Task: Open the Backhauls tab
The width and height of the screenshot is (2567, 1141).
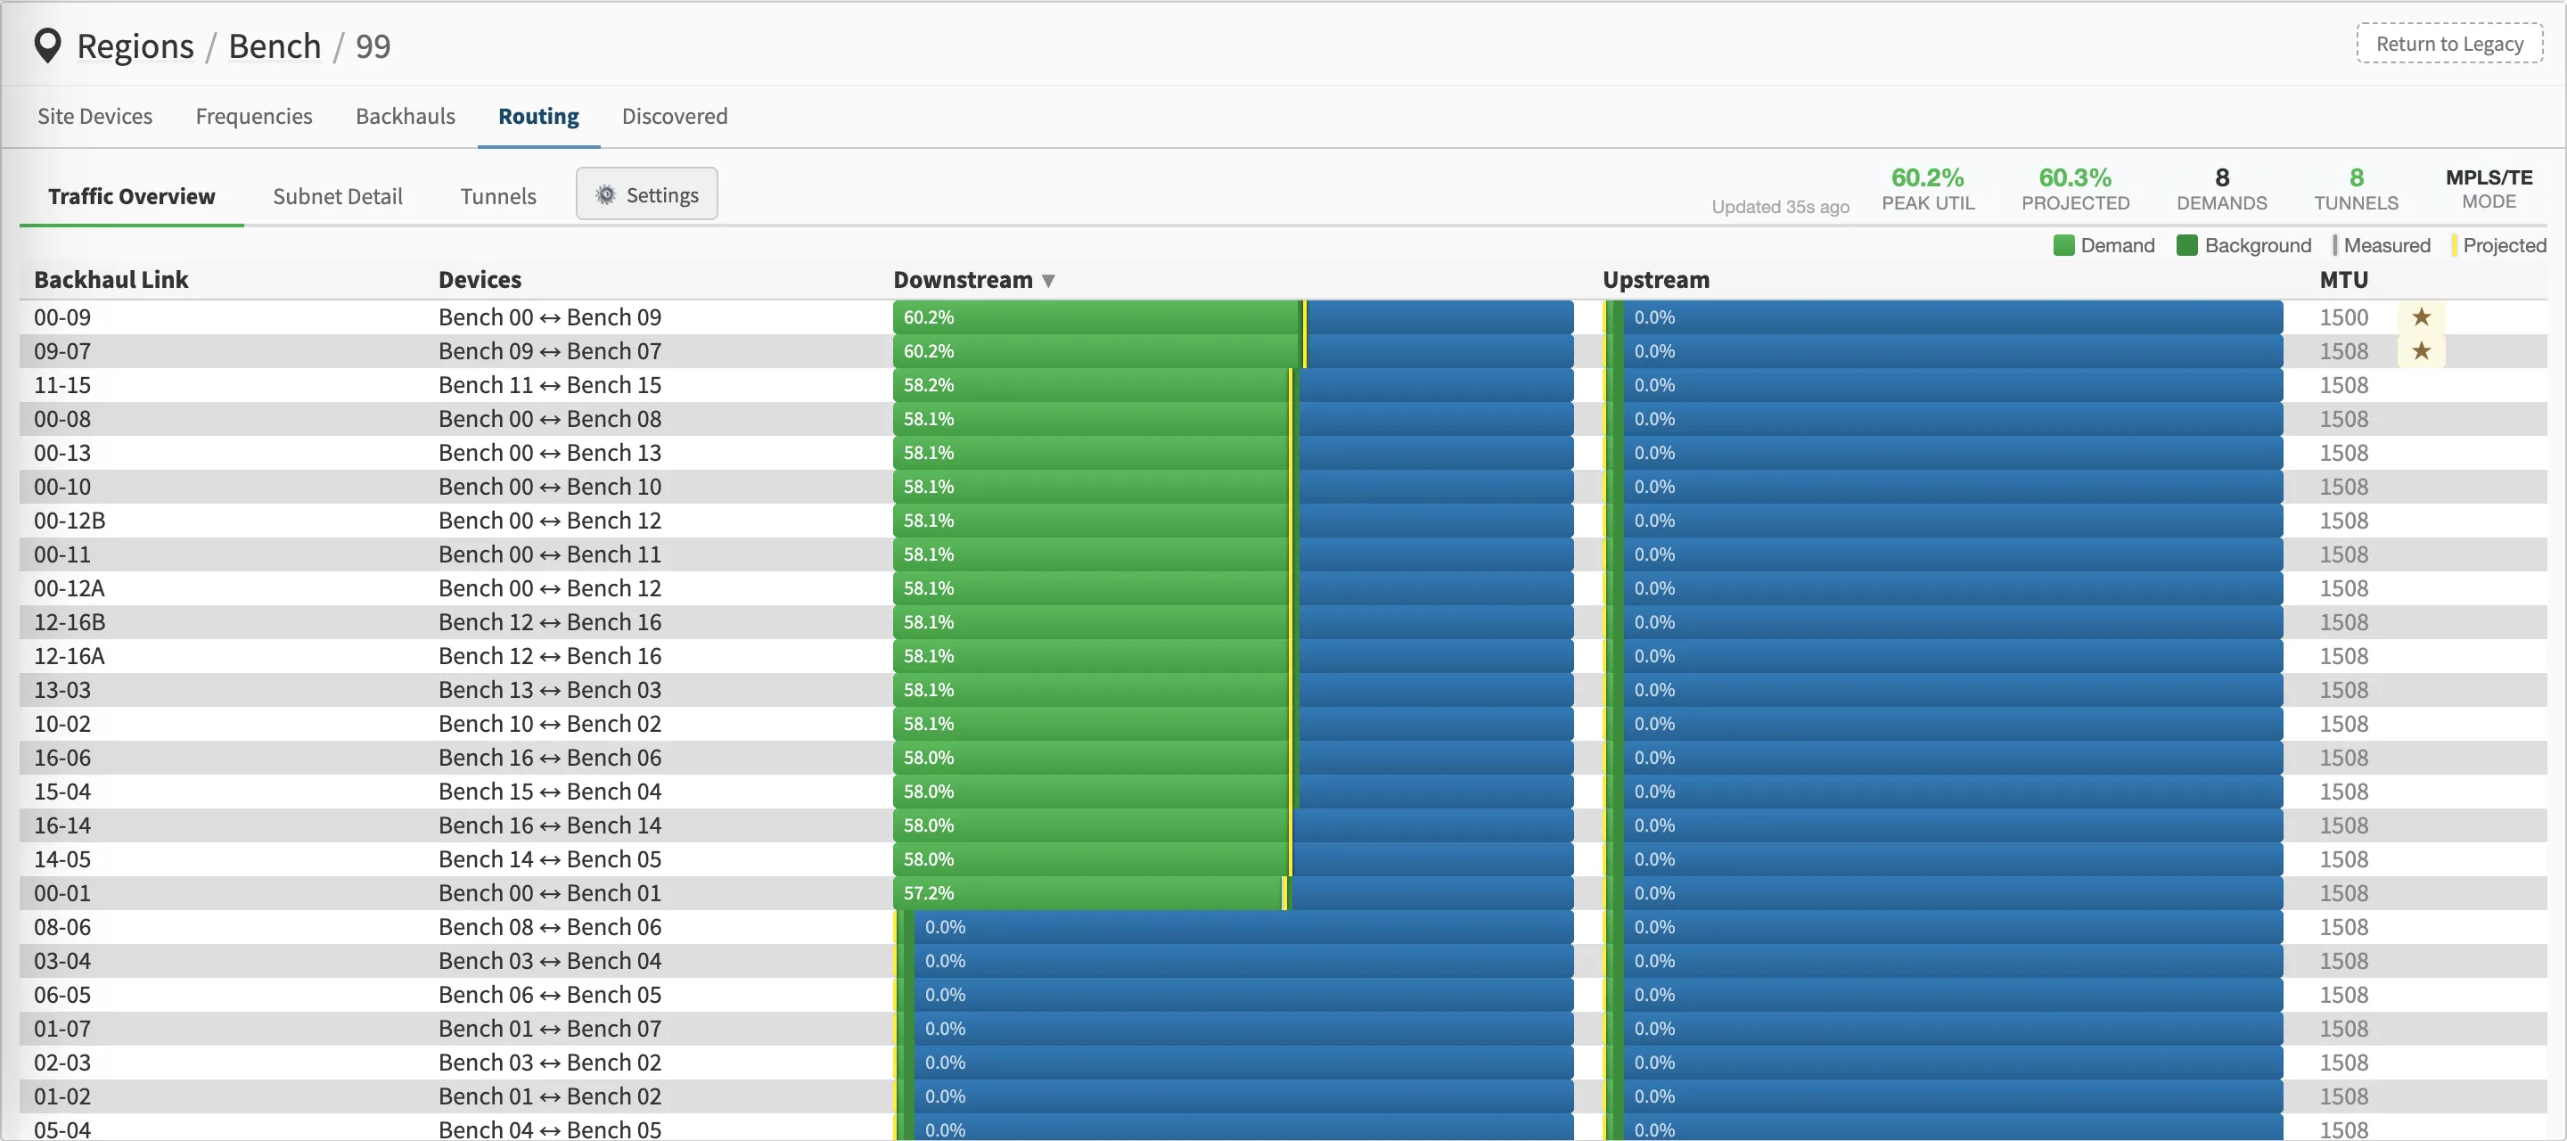Action: pyautogui.click(x=405, y=117)
